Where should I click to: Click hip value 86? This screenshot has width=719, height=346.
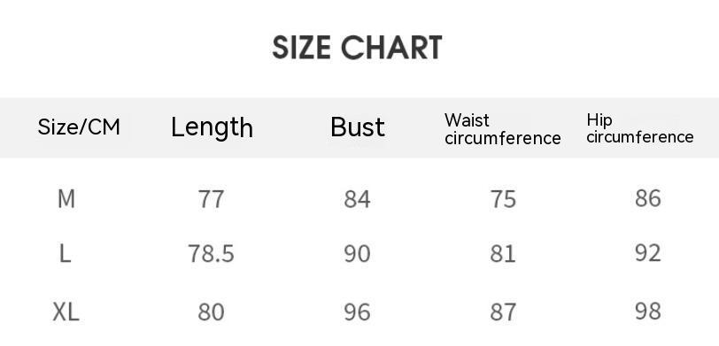[x=648, y=198]
